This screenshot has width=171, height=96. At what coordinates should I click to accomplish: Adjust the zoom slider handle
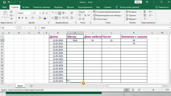point(153,90)
